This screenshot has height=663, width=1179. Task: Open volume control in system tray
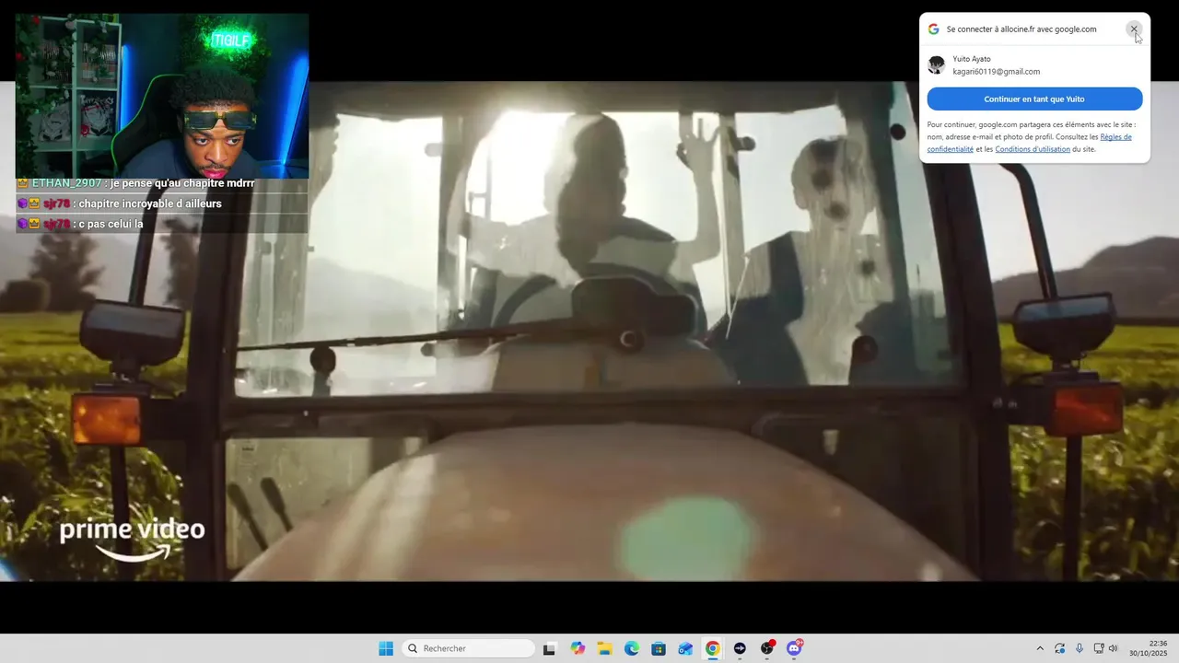point(1113,648)
